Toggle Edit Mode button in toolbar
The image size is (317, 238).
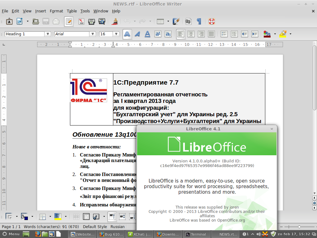[x=69, y=21]
